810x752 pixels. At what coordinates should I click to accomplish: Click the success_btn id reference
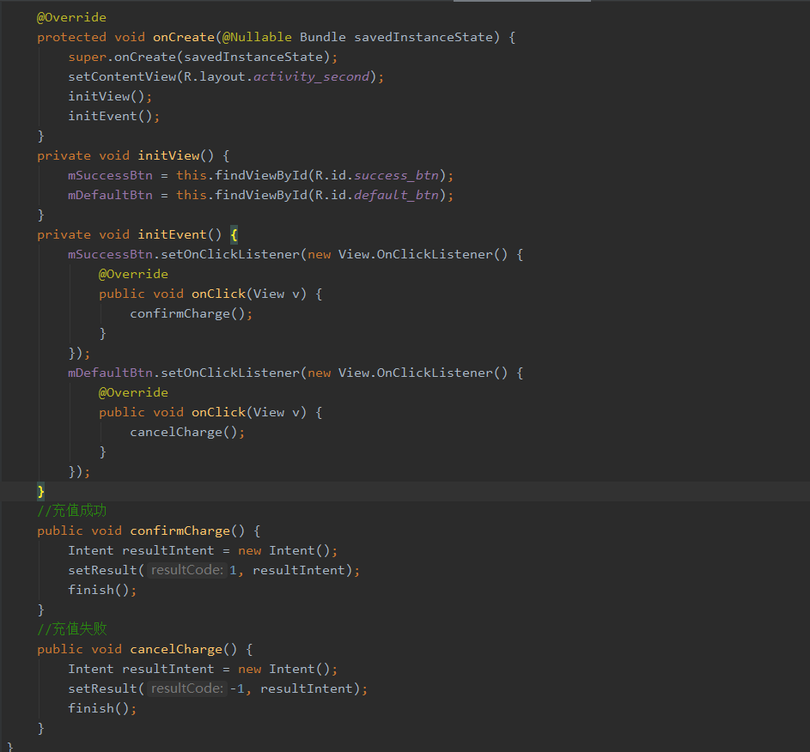[x=396, y=175]
